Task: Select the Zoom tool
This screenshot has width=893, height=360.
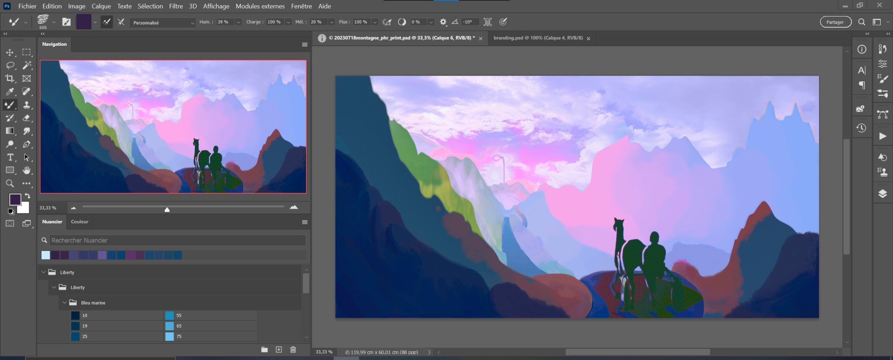Action: click(x=10, y=183)
